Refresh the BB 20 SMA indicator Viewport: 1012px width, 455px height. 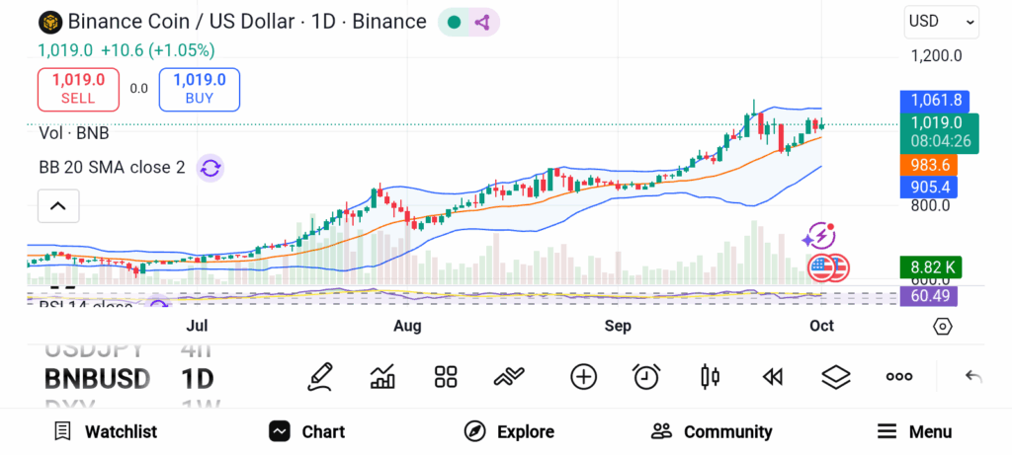(x=211, y=168)
